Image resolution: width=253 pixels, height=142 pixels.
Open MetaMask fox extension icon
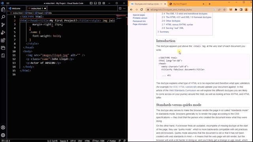pos(231,9)
